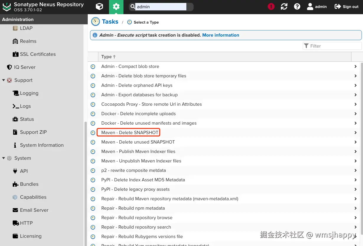
Task: Open the Browse cube icon in header
Action: click(x=100, y=6)
